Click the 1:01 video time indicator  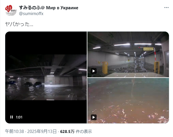click(x=19, y=117)
